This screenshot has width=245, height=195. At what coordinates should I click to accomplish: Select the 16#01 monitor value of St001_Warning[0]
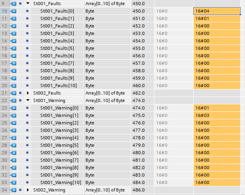pos(217,108)
